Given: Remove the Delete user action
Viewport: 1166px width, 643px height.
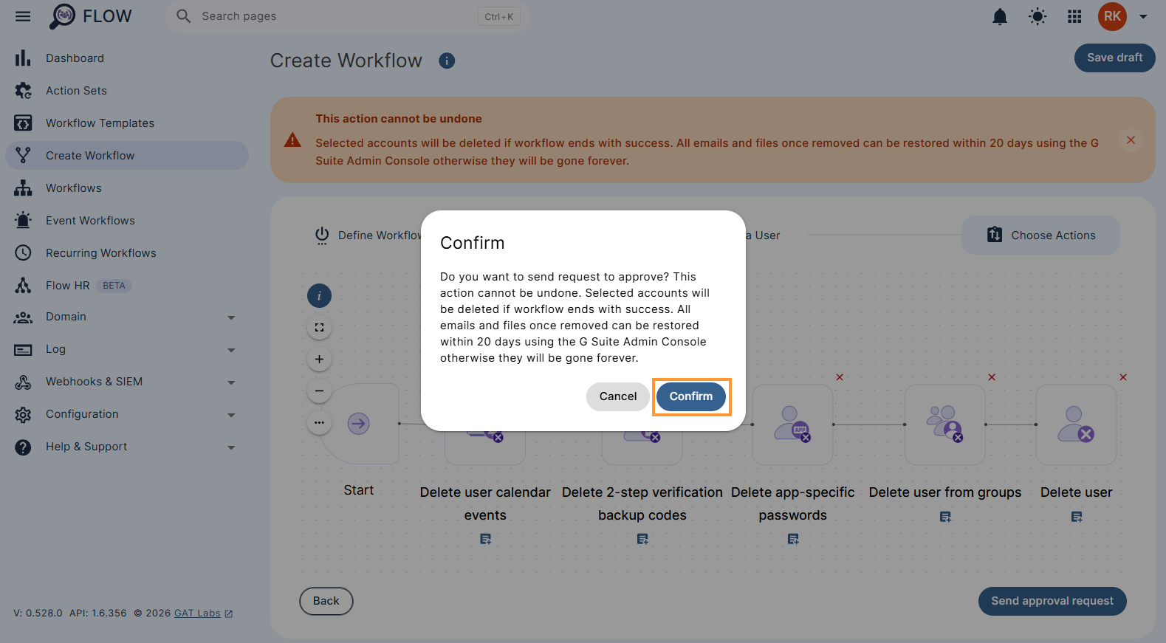Looking at the screenshot, I should (1123, 377).
